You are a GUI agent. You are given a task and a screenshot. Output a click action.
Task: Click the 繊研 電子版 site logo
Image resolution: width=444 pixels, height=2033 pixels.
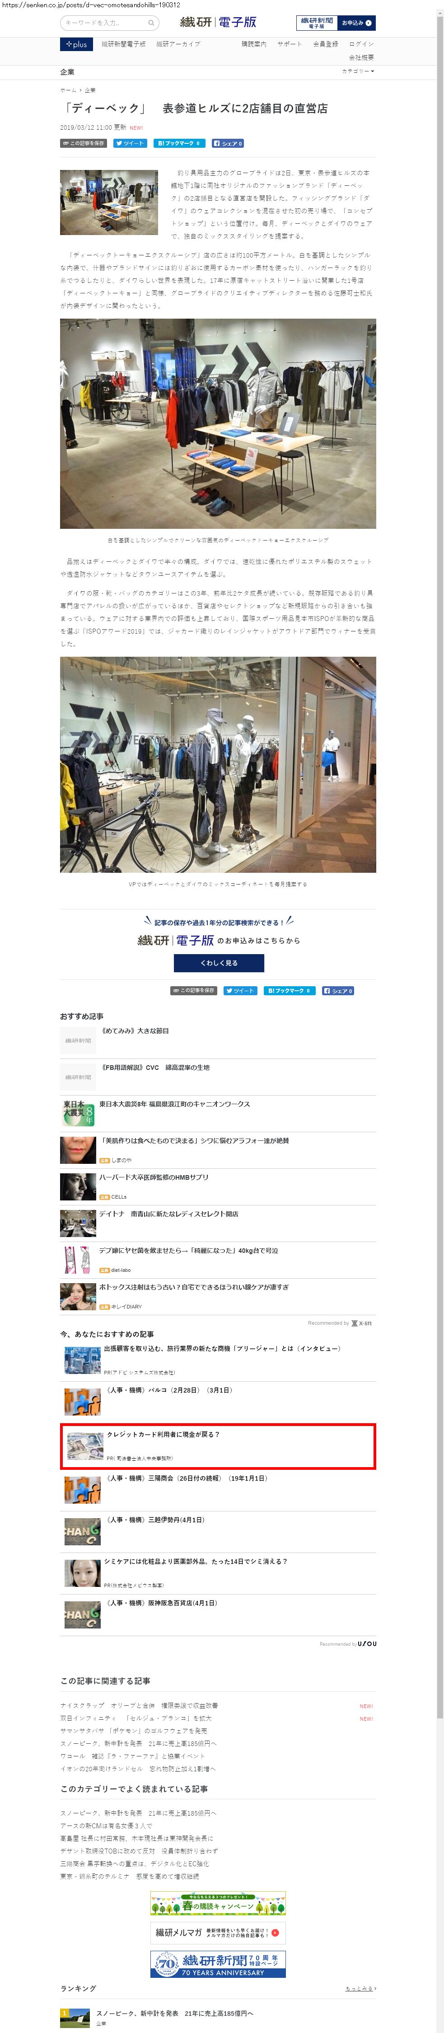coord(219,22)
